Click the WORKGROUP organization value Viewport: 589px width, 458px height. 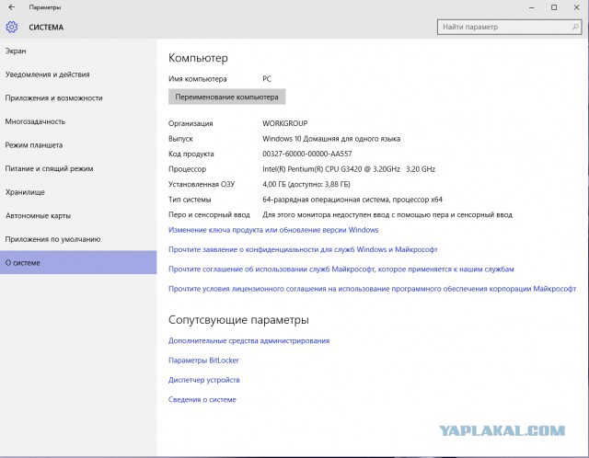tap(285, 123)
